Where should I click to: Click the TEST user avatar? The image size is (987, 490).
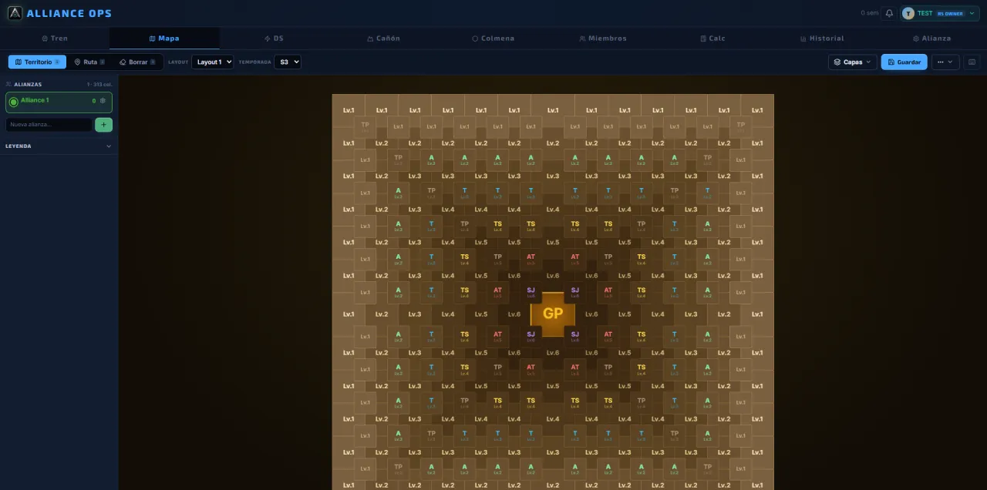coord(908,13)
